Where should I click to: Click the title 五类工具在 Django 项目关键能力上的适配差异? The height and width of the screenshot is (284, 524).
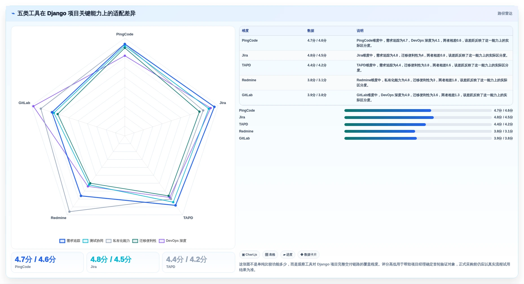point(76,13)
